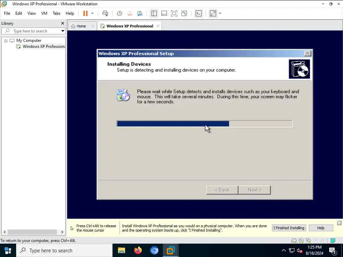The height and width of the screenshot is (257, 343).
Task: Toggle the console view icon
Action: pos(199,13)
